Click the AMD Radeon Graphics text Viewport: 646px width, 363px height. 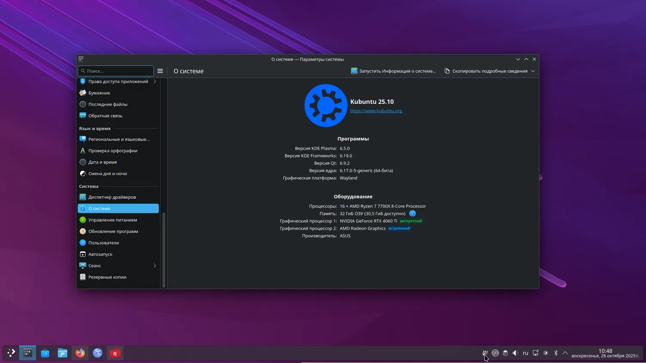(x=363, y=228)
